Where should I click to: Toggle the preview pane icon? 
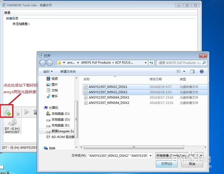tap(193, 71)
